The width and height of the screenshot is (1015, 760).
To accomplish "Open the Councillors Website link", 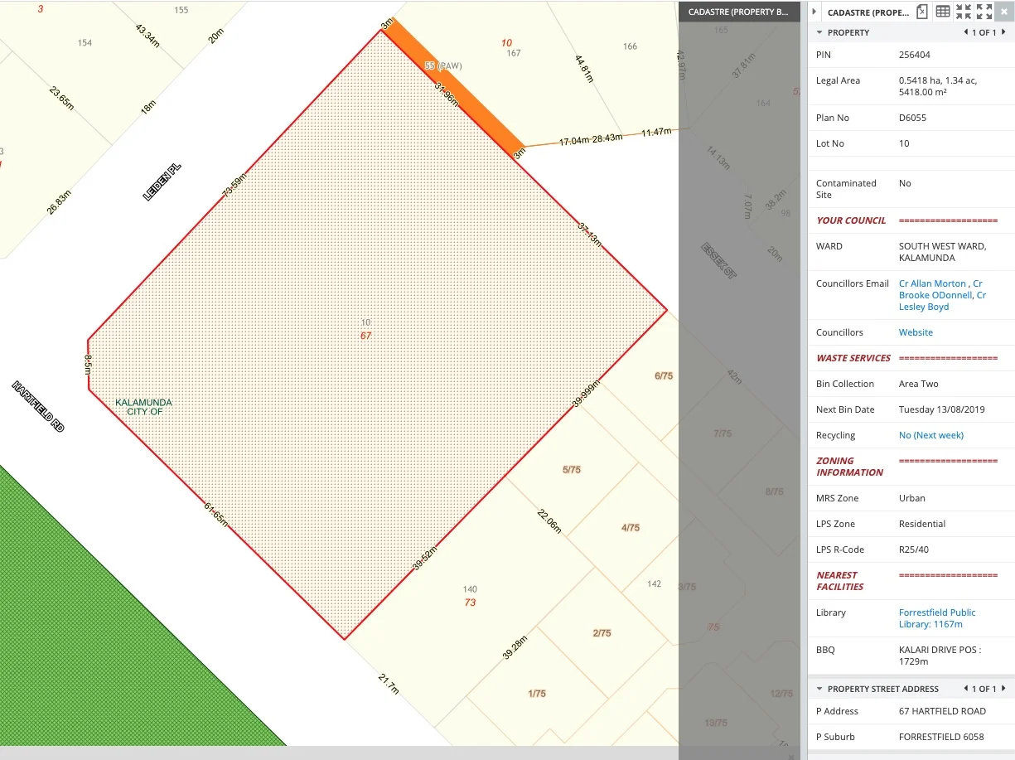I will coord(916,332).
